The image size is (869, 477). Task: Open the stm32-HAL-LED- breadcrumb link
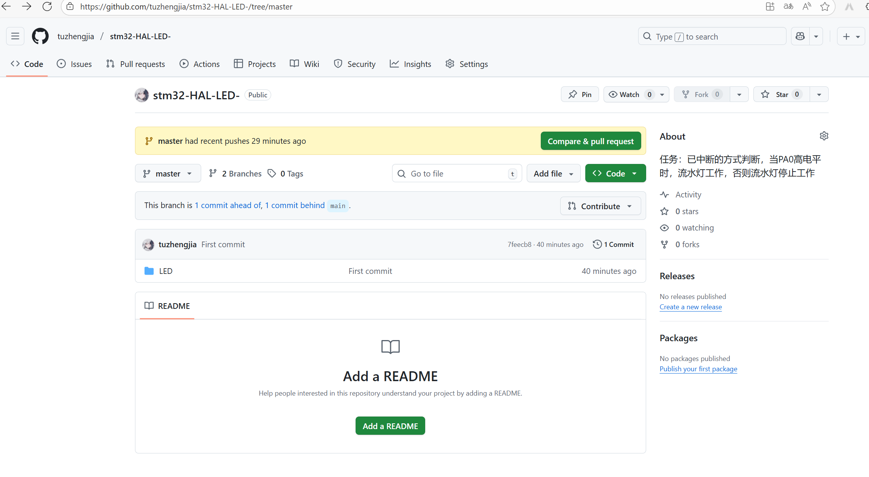[x=140, y=36]
